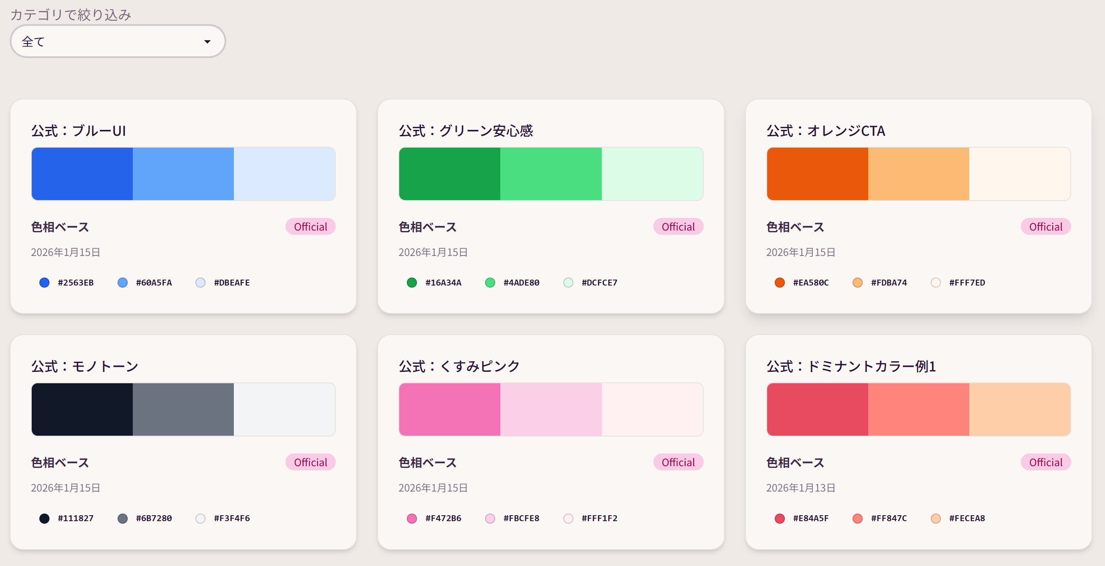Click the #2563EB color dot
Screen dimensions: 1105x566
(x=44, y=282)
